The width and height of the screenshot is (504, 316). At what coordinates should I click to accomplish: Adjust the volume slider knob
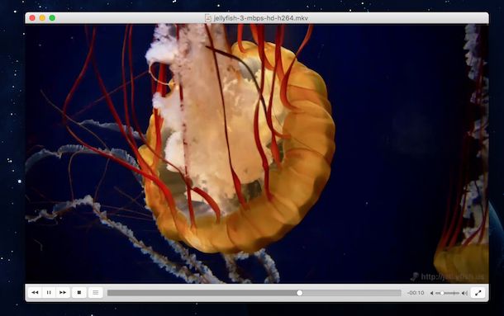[x=442, y=293]
